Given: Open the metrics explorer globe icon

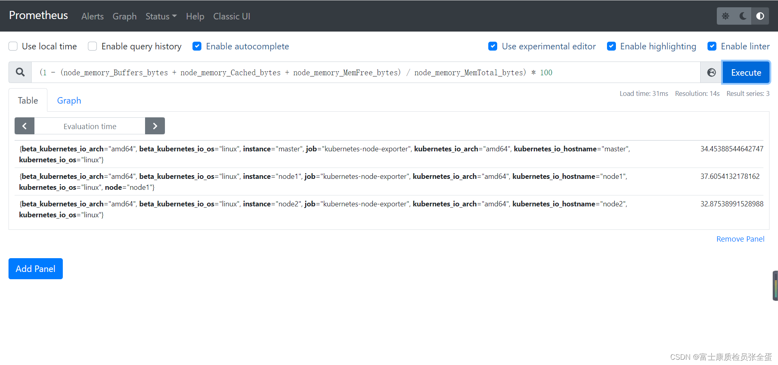Looking at the screenshot, I should 711,72.
